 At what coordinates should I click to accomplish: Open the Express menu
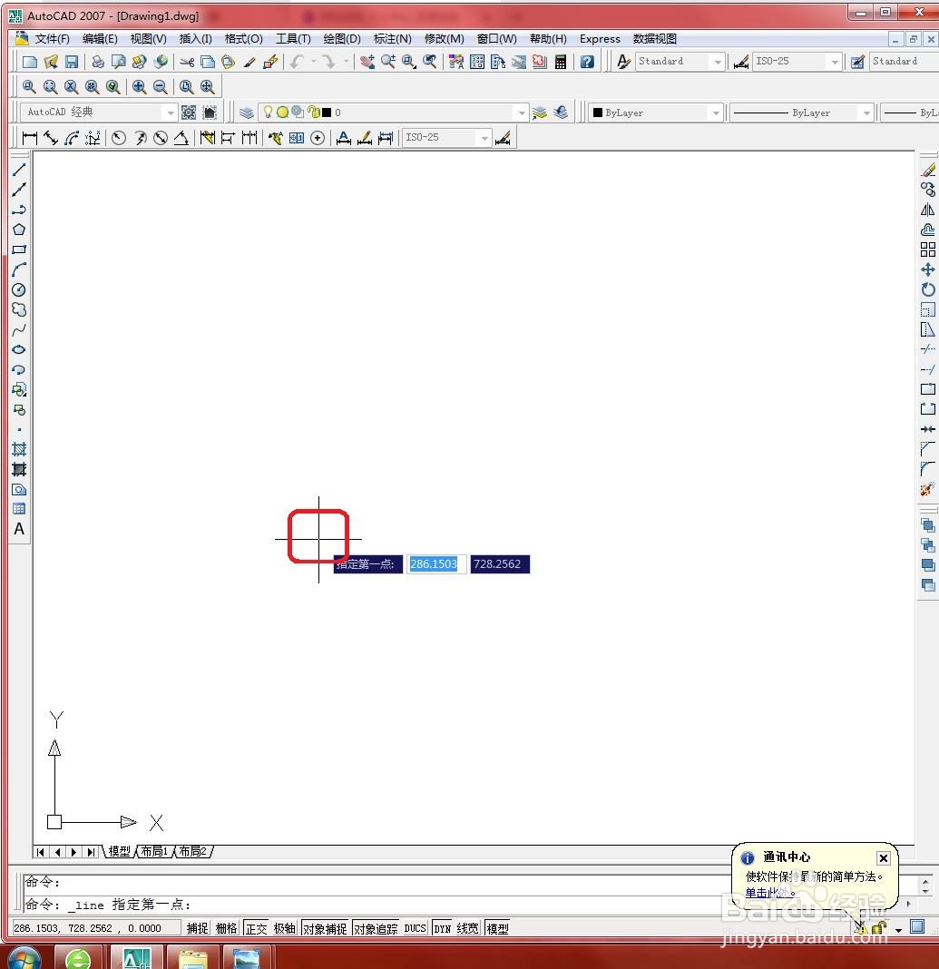pyautogui.click(x=600, y=39)
